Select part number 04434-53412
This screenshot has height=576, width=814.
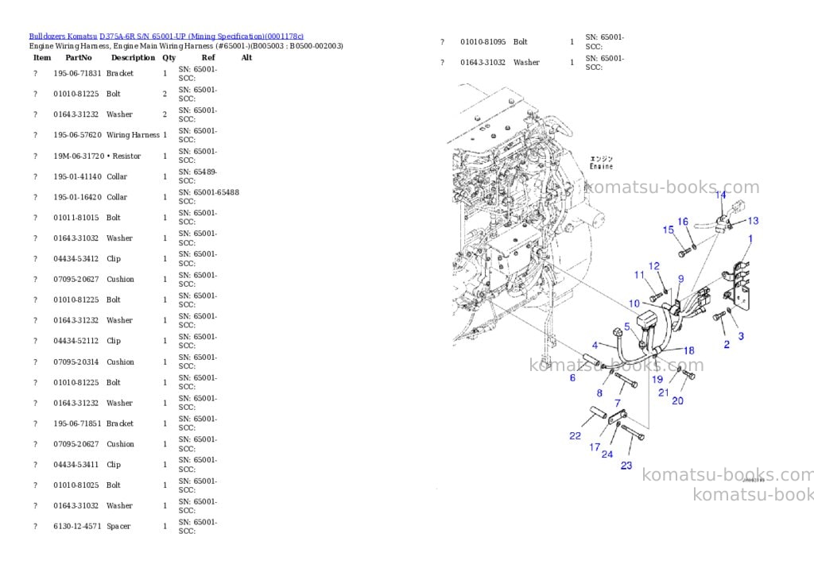[x=76, y=258]
